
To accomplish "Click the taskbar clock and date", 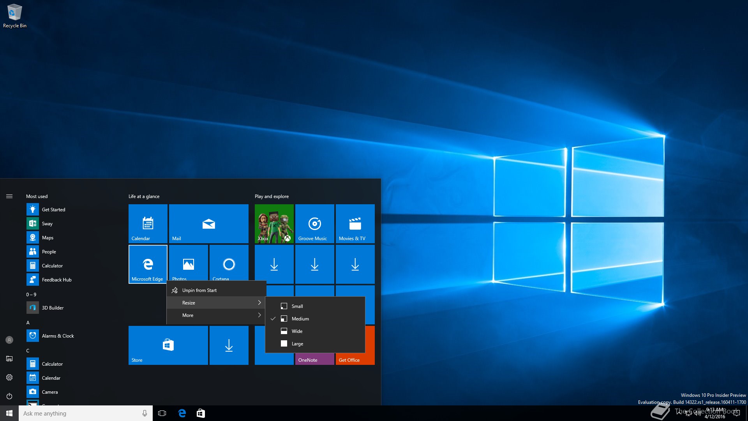I will click(x=715, y=413).
